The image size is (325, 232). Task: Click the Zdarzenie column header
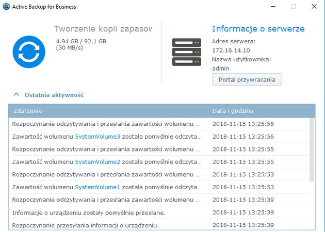27,111
